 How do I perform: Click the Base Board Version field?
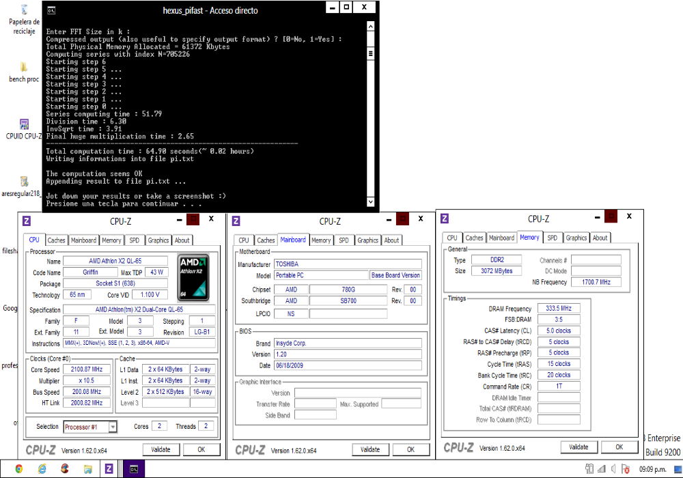click(395, 275)
